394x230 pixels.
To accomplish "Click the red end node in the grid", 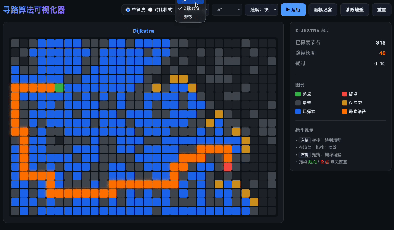I will point(227,167).
